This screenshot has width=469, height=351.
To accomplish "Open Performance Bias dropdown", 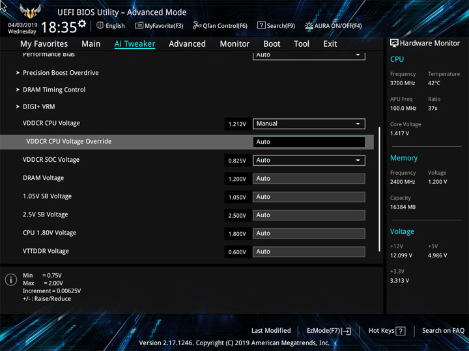I will point(309,55).
